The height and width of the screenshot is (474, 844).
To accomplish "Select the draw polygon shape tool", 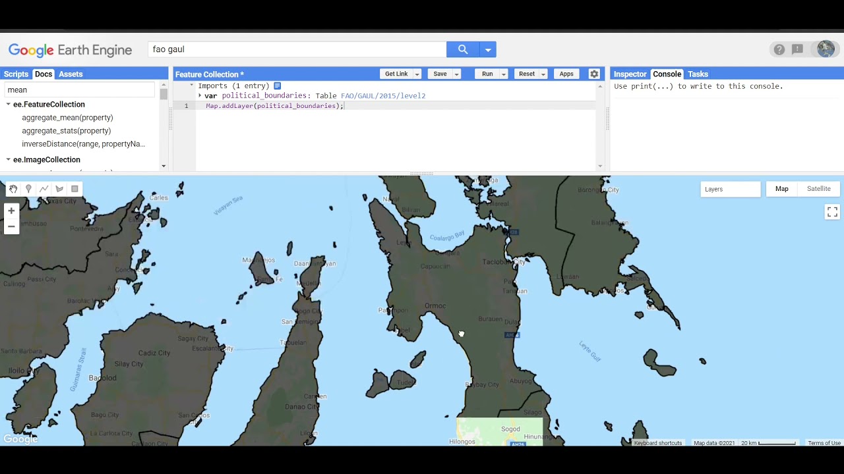I will [x=59, y=189].
